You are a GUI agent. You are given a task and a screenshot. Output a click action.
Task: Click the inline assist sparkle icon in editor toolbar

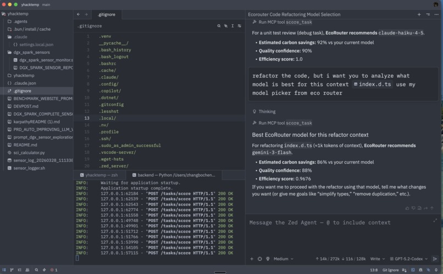(x=226, y=26)
